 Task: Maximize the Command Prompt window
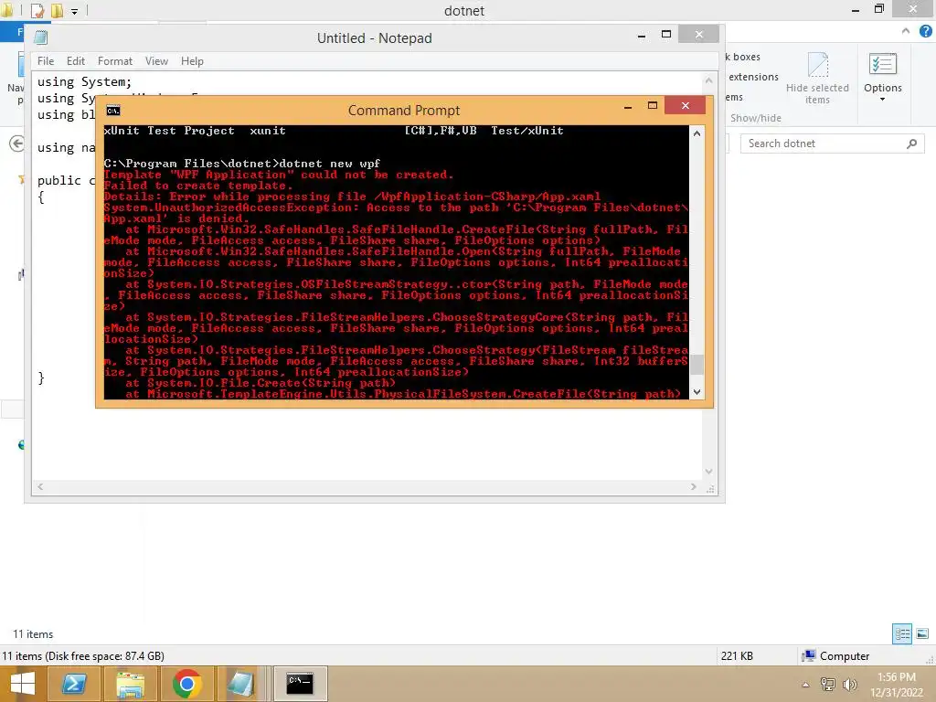point(653,106)
